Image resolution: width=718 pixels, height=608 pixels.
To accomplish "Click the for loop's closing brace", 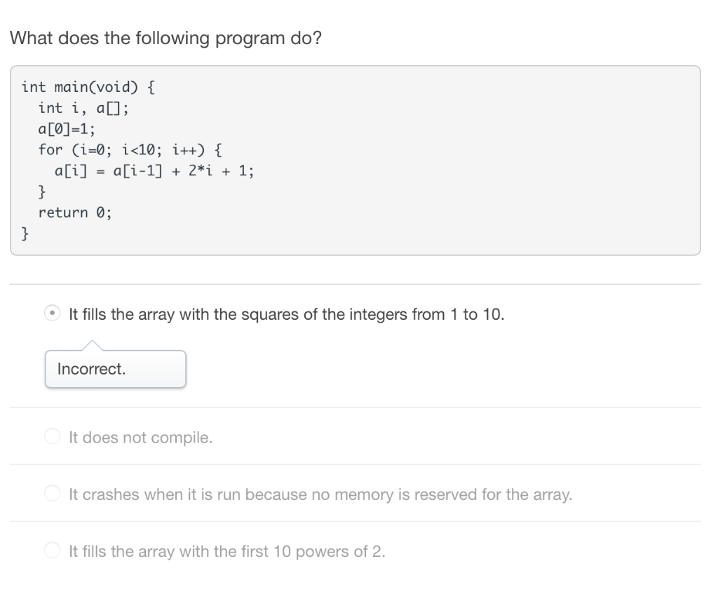I will pyautogui.click(x=42, y=191).
